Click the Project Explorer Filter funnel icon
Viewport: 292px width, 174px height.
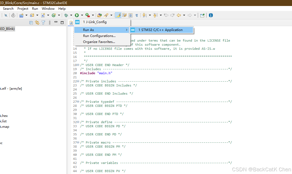[x=43, y=23]
